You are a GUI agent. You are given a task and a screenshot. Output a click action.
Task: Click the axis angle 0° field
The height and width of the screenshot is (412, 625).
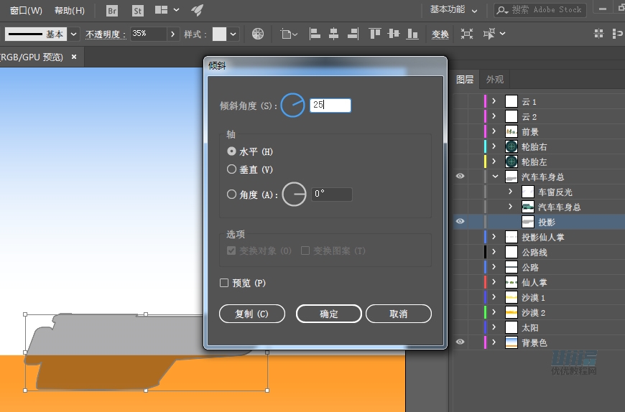point(332,195)
